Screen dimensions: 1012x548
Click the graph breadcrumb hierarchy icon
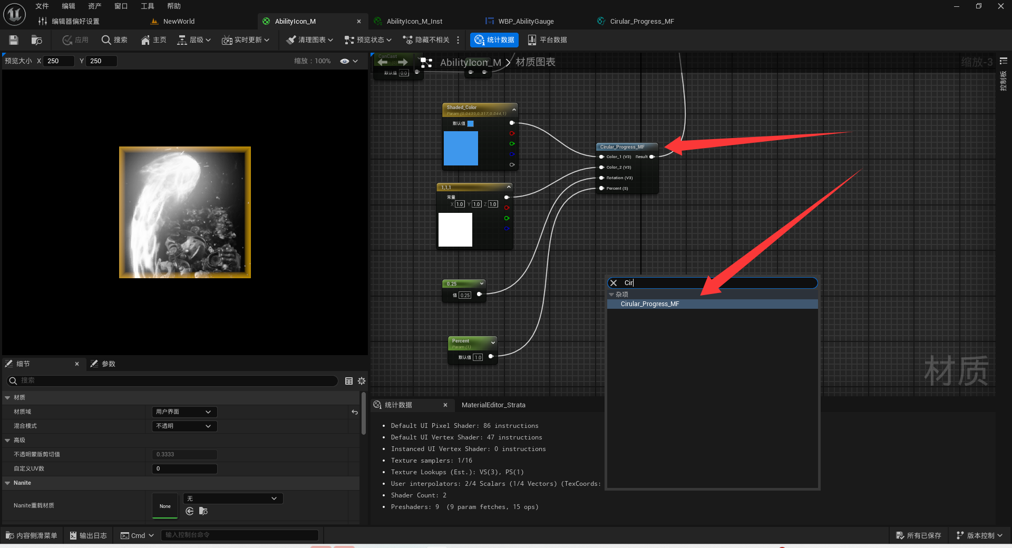(426, 63)
